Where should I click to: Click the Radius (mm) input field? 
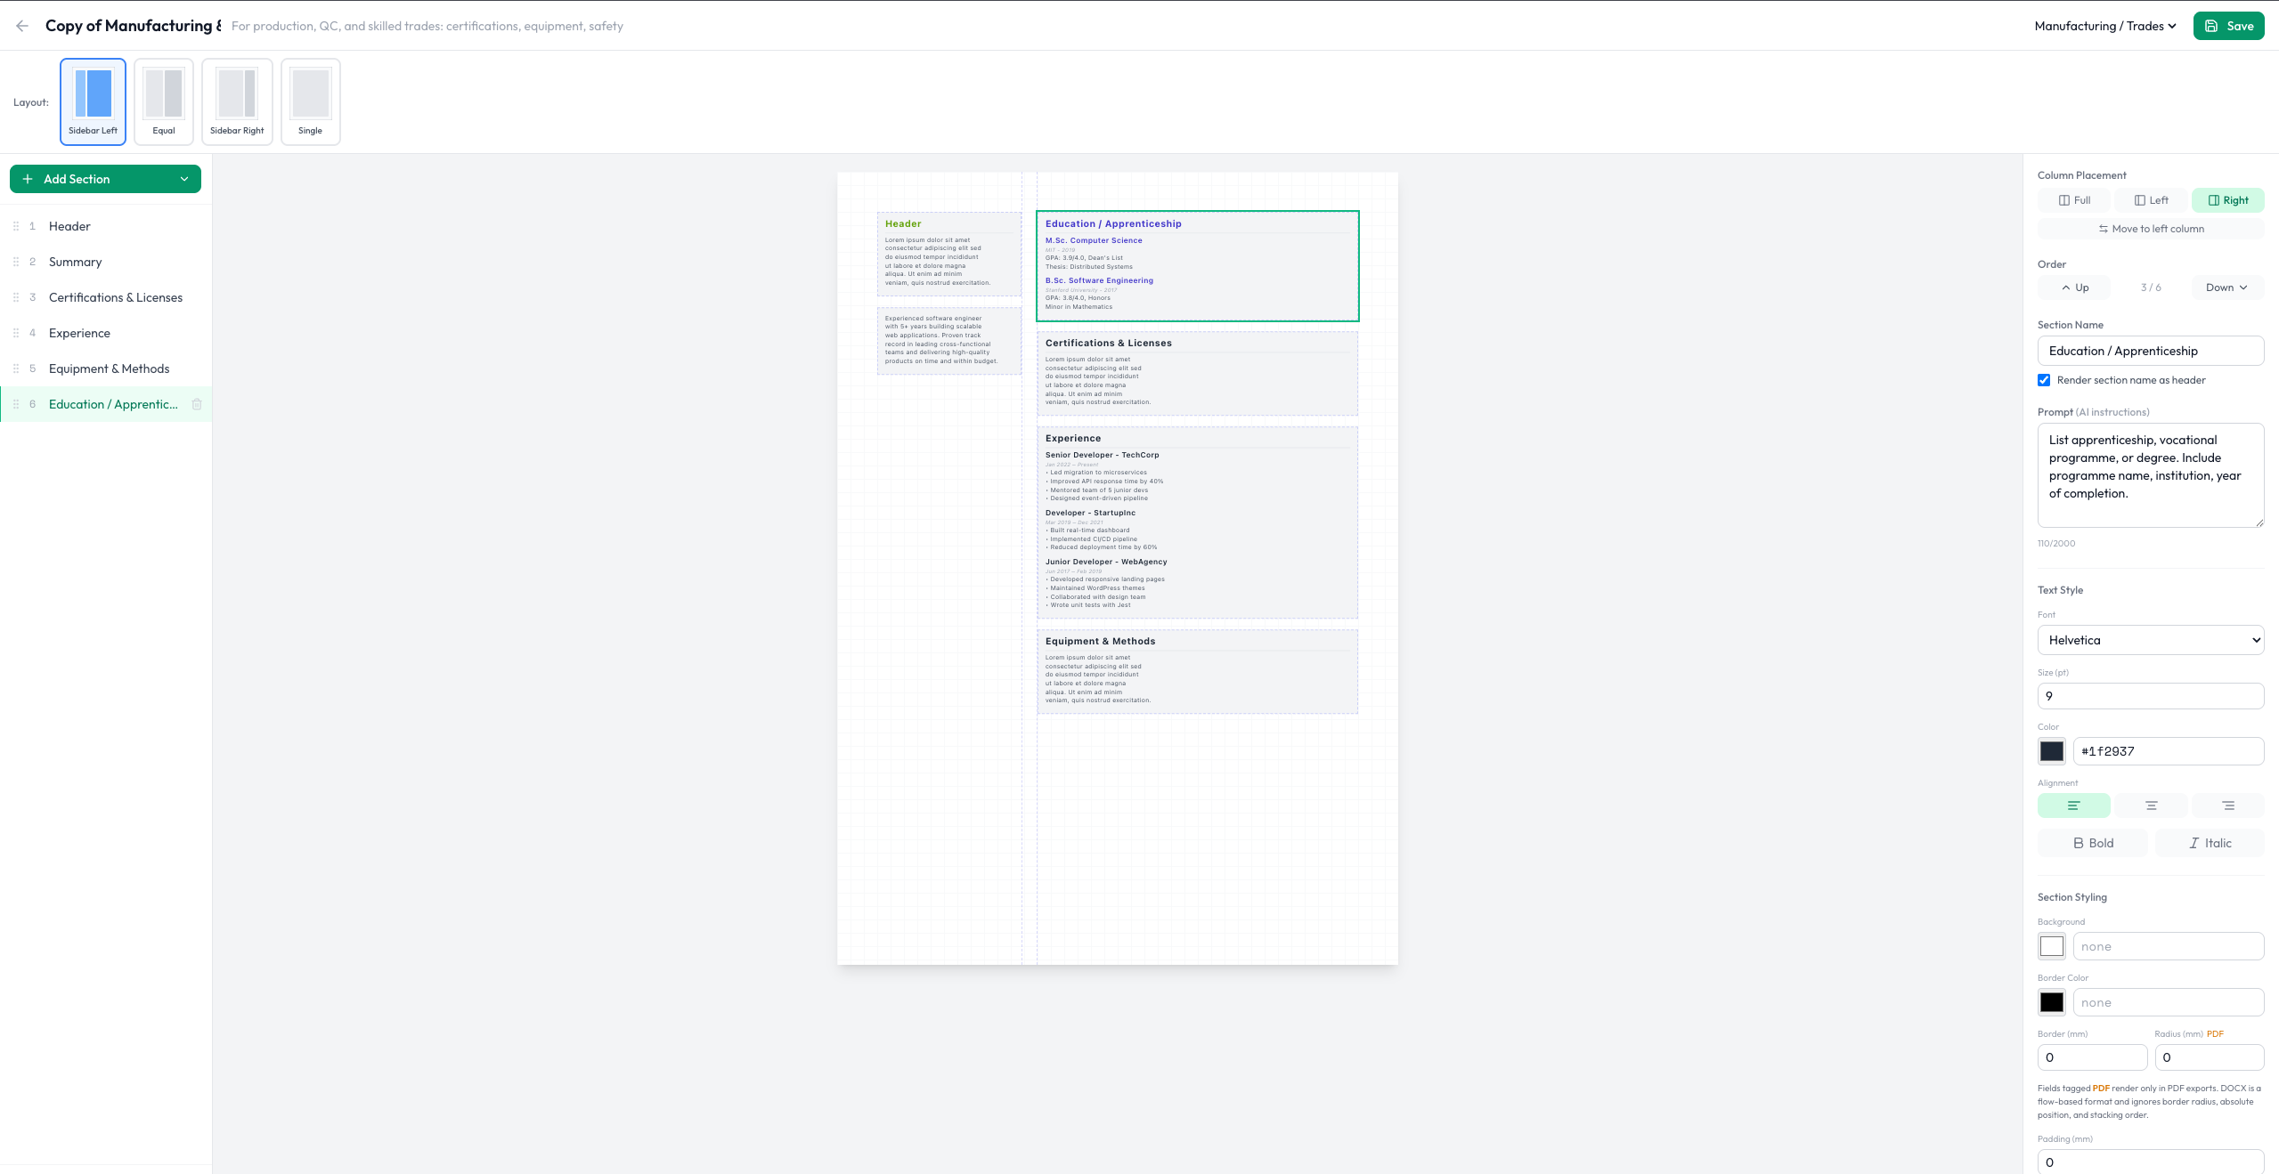(2210, 1057)
